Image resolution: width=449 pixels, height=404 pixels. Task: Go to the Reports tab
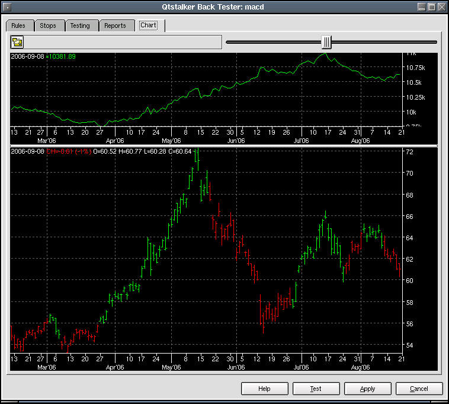pos(115,26)
